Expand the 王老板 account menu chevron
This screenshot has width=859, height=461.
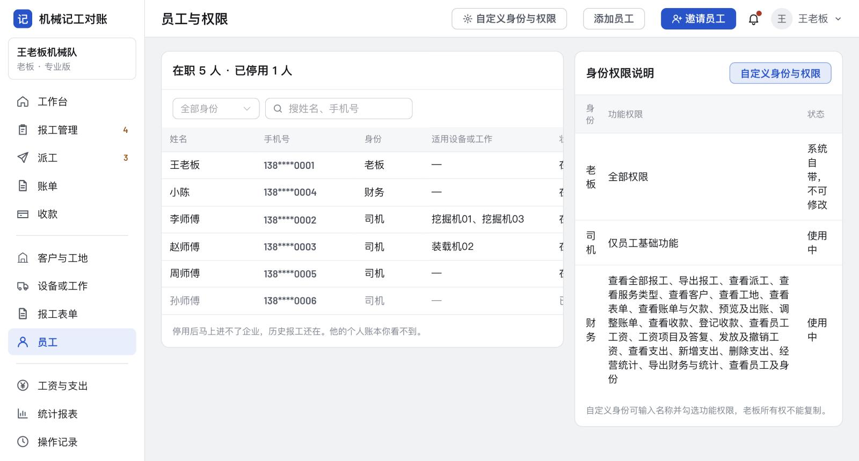pyautogui.click(x=838, y=19)
